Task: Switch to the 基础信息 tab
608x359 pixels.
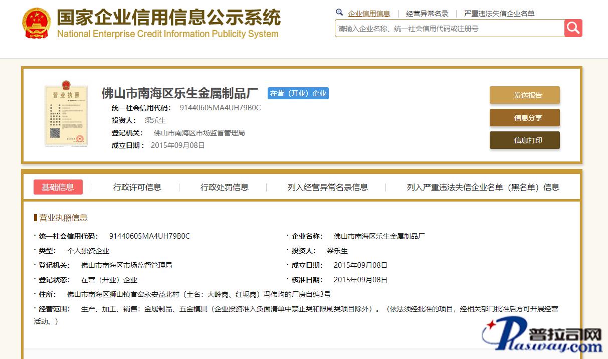Action: click(58, 187)
